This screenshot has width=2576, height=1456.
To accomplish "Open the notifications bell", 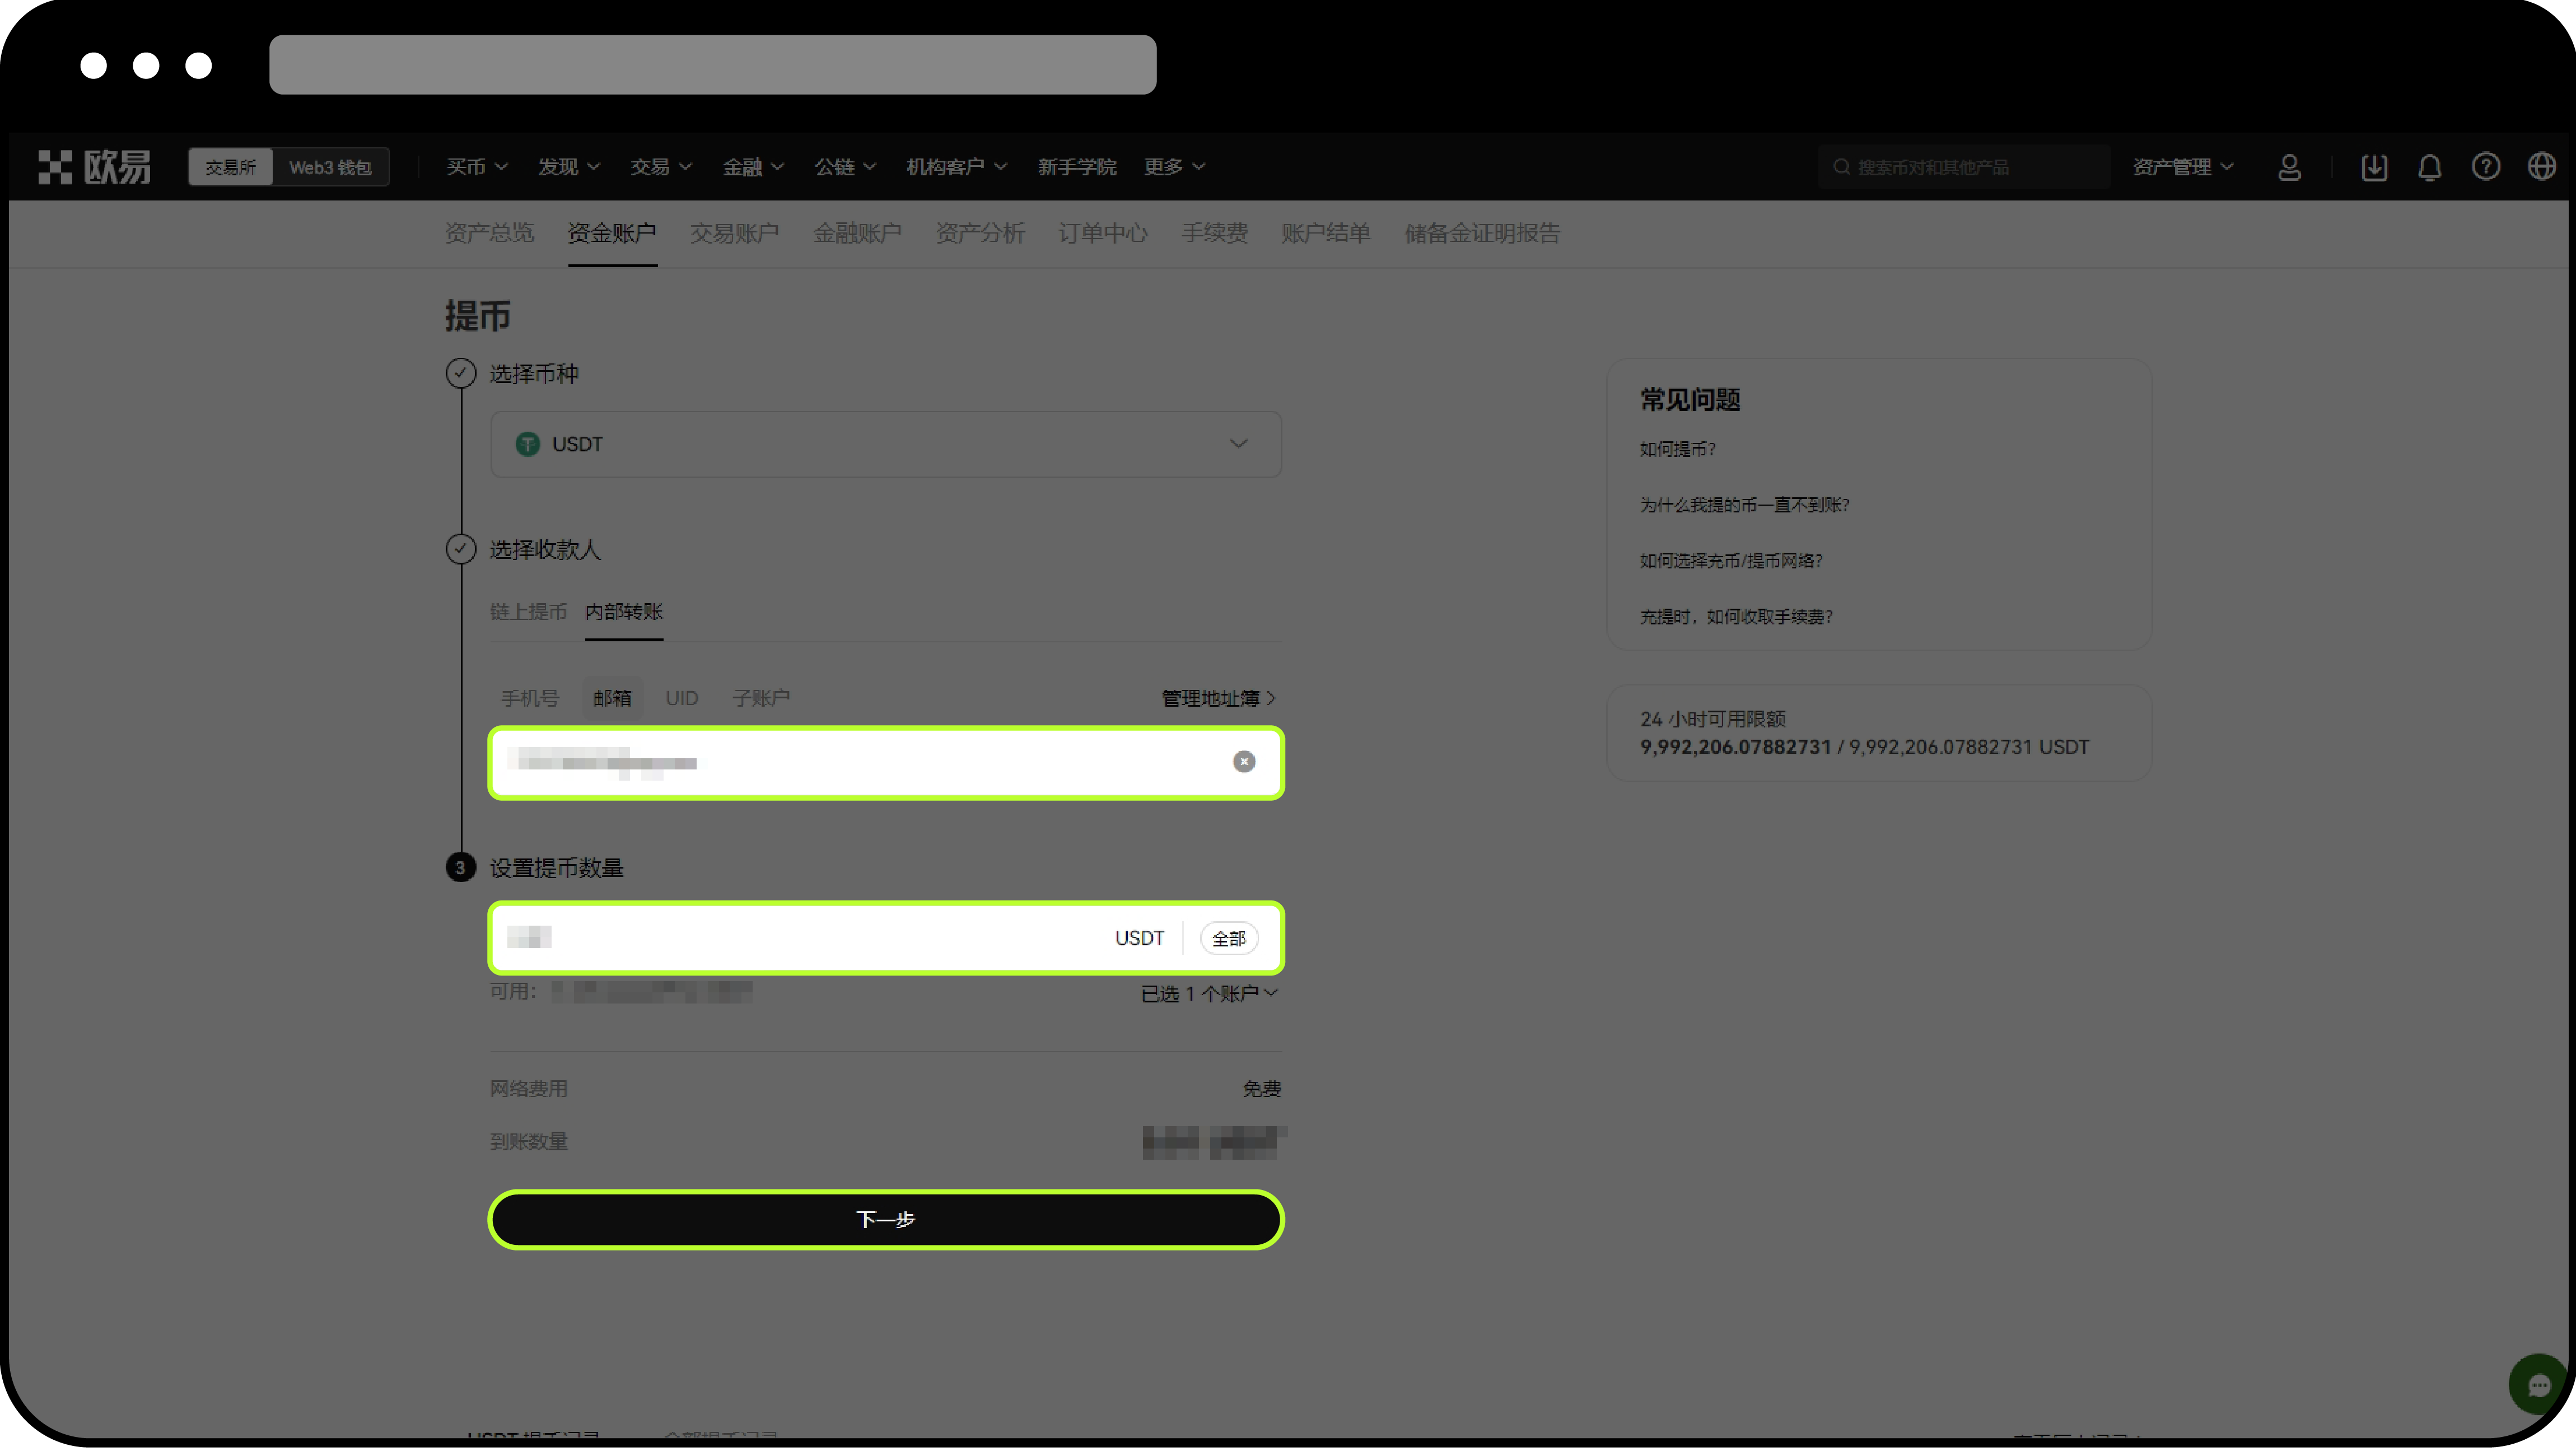I will pyautogui.click(x=2429, y=167).
